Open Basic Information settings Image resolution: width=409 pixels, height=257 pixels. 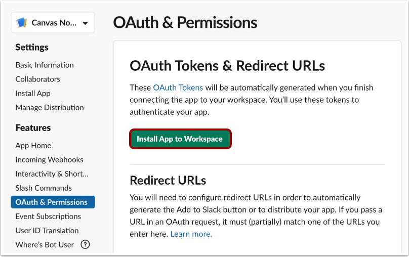45,65
